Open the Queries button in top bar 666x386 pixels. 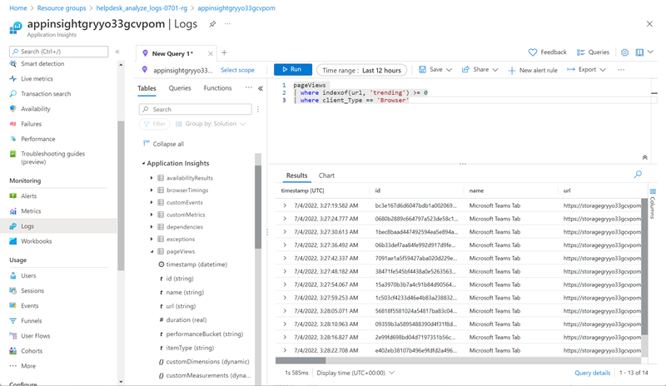click(593, 52)
